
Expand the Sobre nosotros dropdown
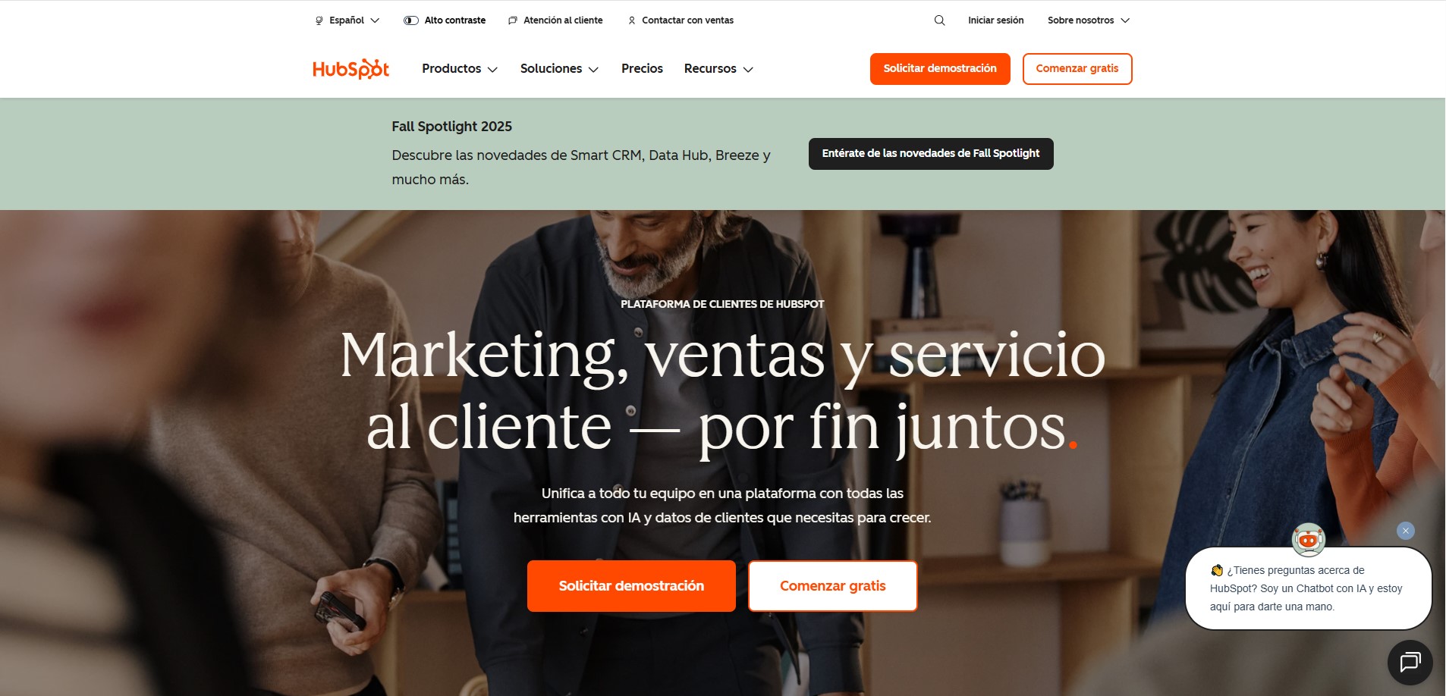(x=1089, y=20)
